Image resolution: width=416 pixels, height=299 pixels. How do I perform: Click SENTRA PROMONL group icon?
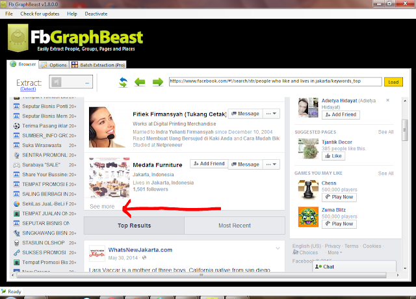tap(16, 155)
